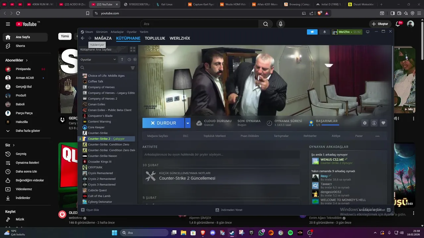
Task: Open YouTube hamburger guide menu
Action: coord(8,24)
